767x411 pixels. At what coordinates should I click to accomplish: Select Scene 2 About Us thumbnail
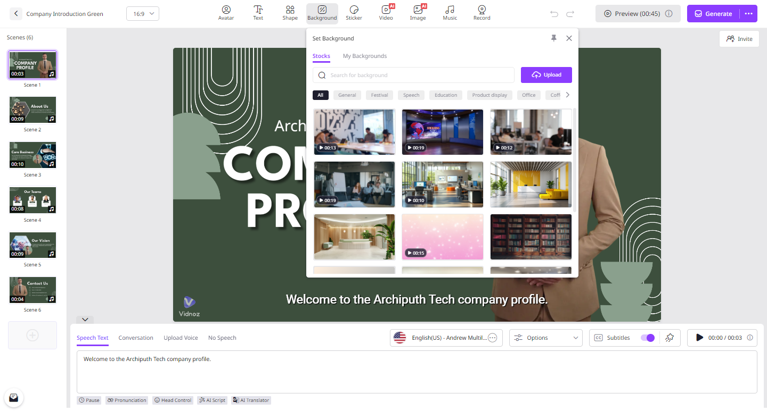click(x=32, y=110)
